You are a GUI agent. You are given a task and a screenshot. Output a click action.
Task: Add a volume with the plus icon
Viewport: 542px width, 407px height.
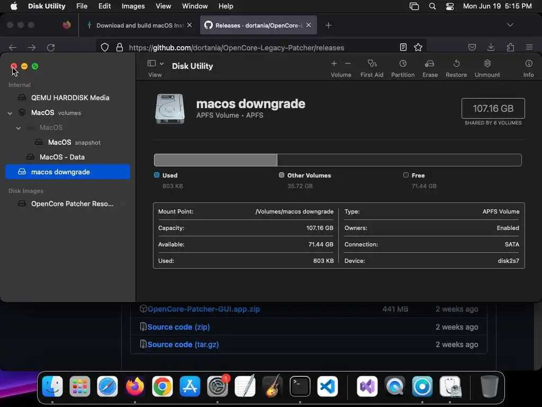(x=334, y=64)
